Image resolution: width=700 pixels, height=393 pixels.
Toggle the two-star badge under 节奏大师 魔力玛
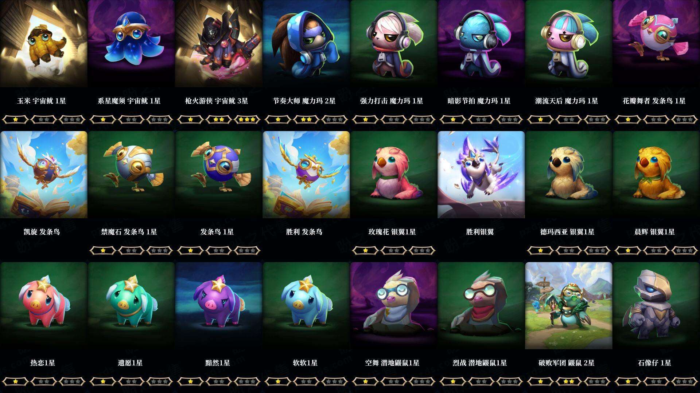[306, 119]
